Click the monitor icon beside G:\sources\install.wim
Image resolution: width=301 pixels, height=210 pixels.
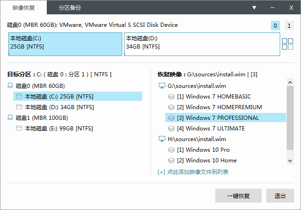click(x=162, y=86)
